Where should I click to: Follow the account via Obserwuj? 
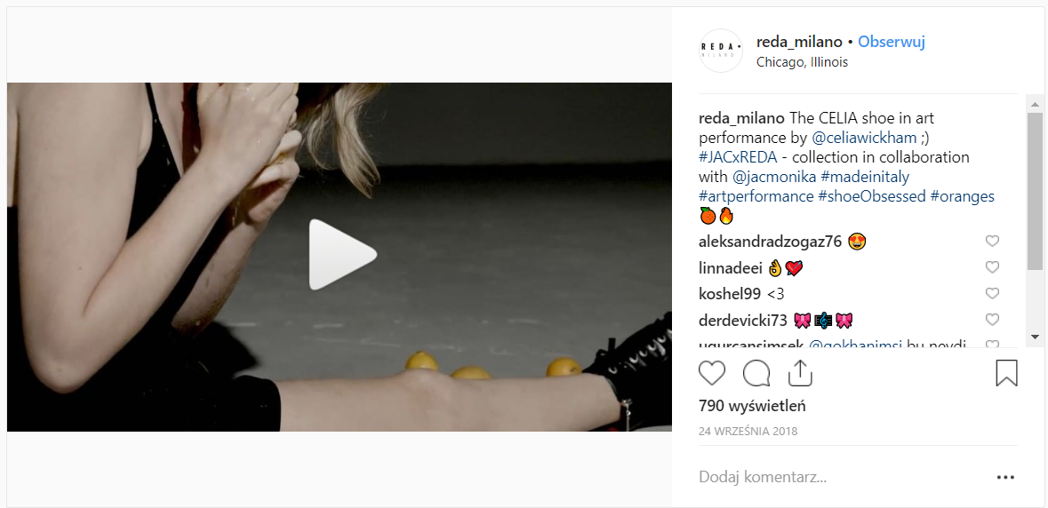(x=892, y=42)
